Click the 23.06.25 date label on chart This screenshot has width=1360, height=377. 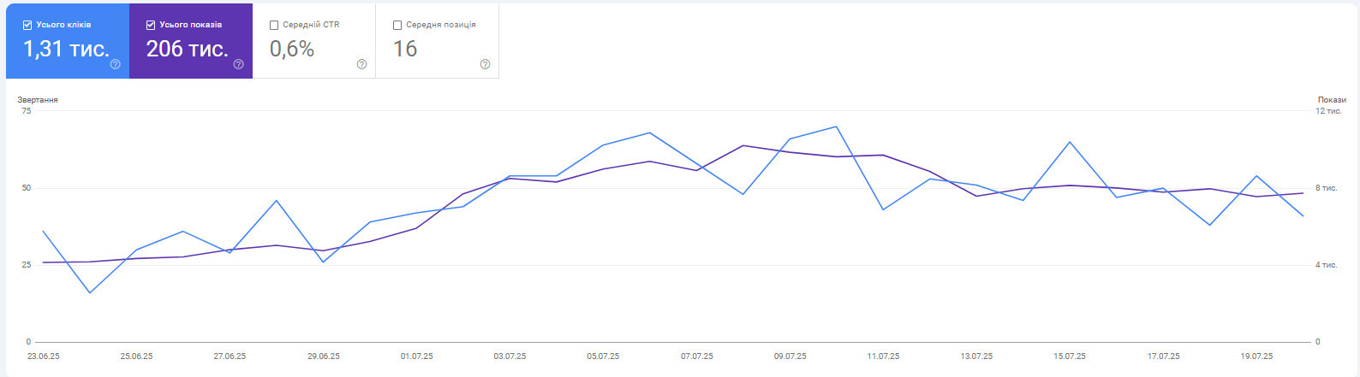coord(43,356)
